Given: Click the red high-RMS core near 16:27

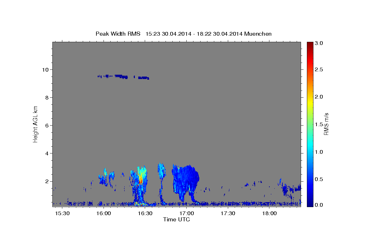Looking at the screenshot, I should (141, 179).
